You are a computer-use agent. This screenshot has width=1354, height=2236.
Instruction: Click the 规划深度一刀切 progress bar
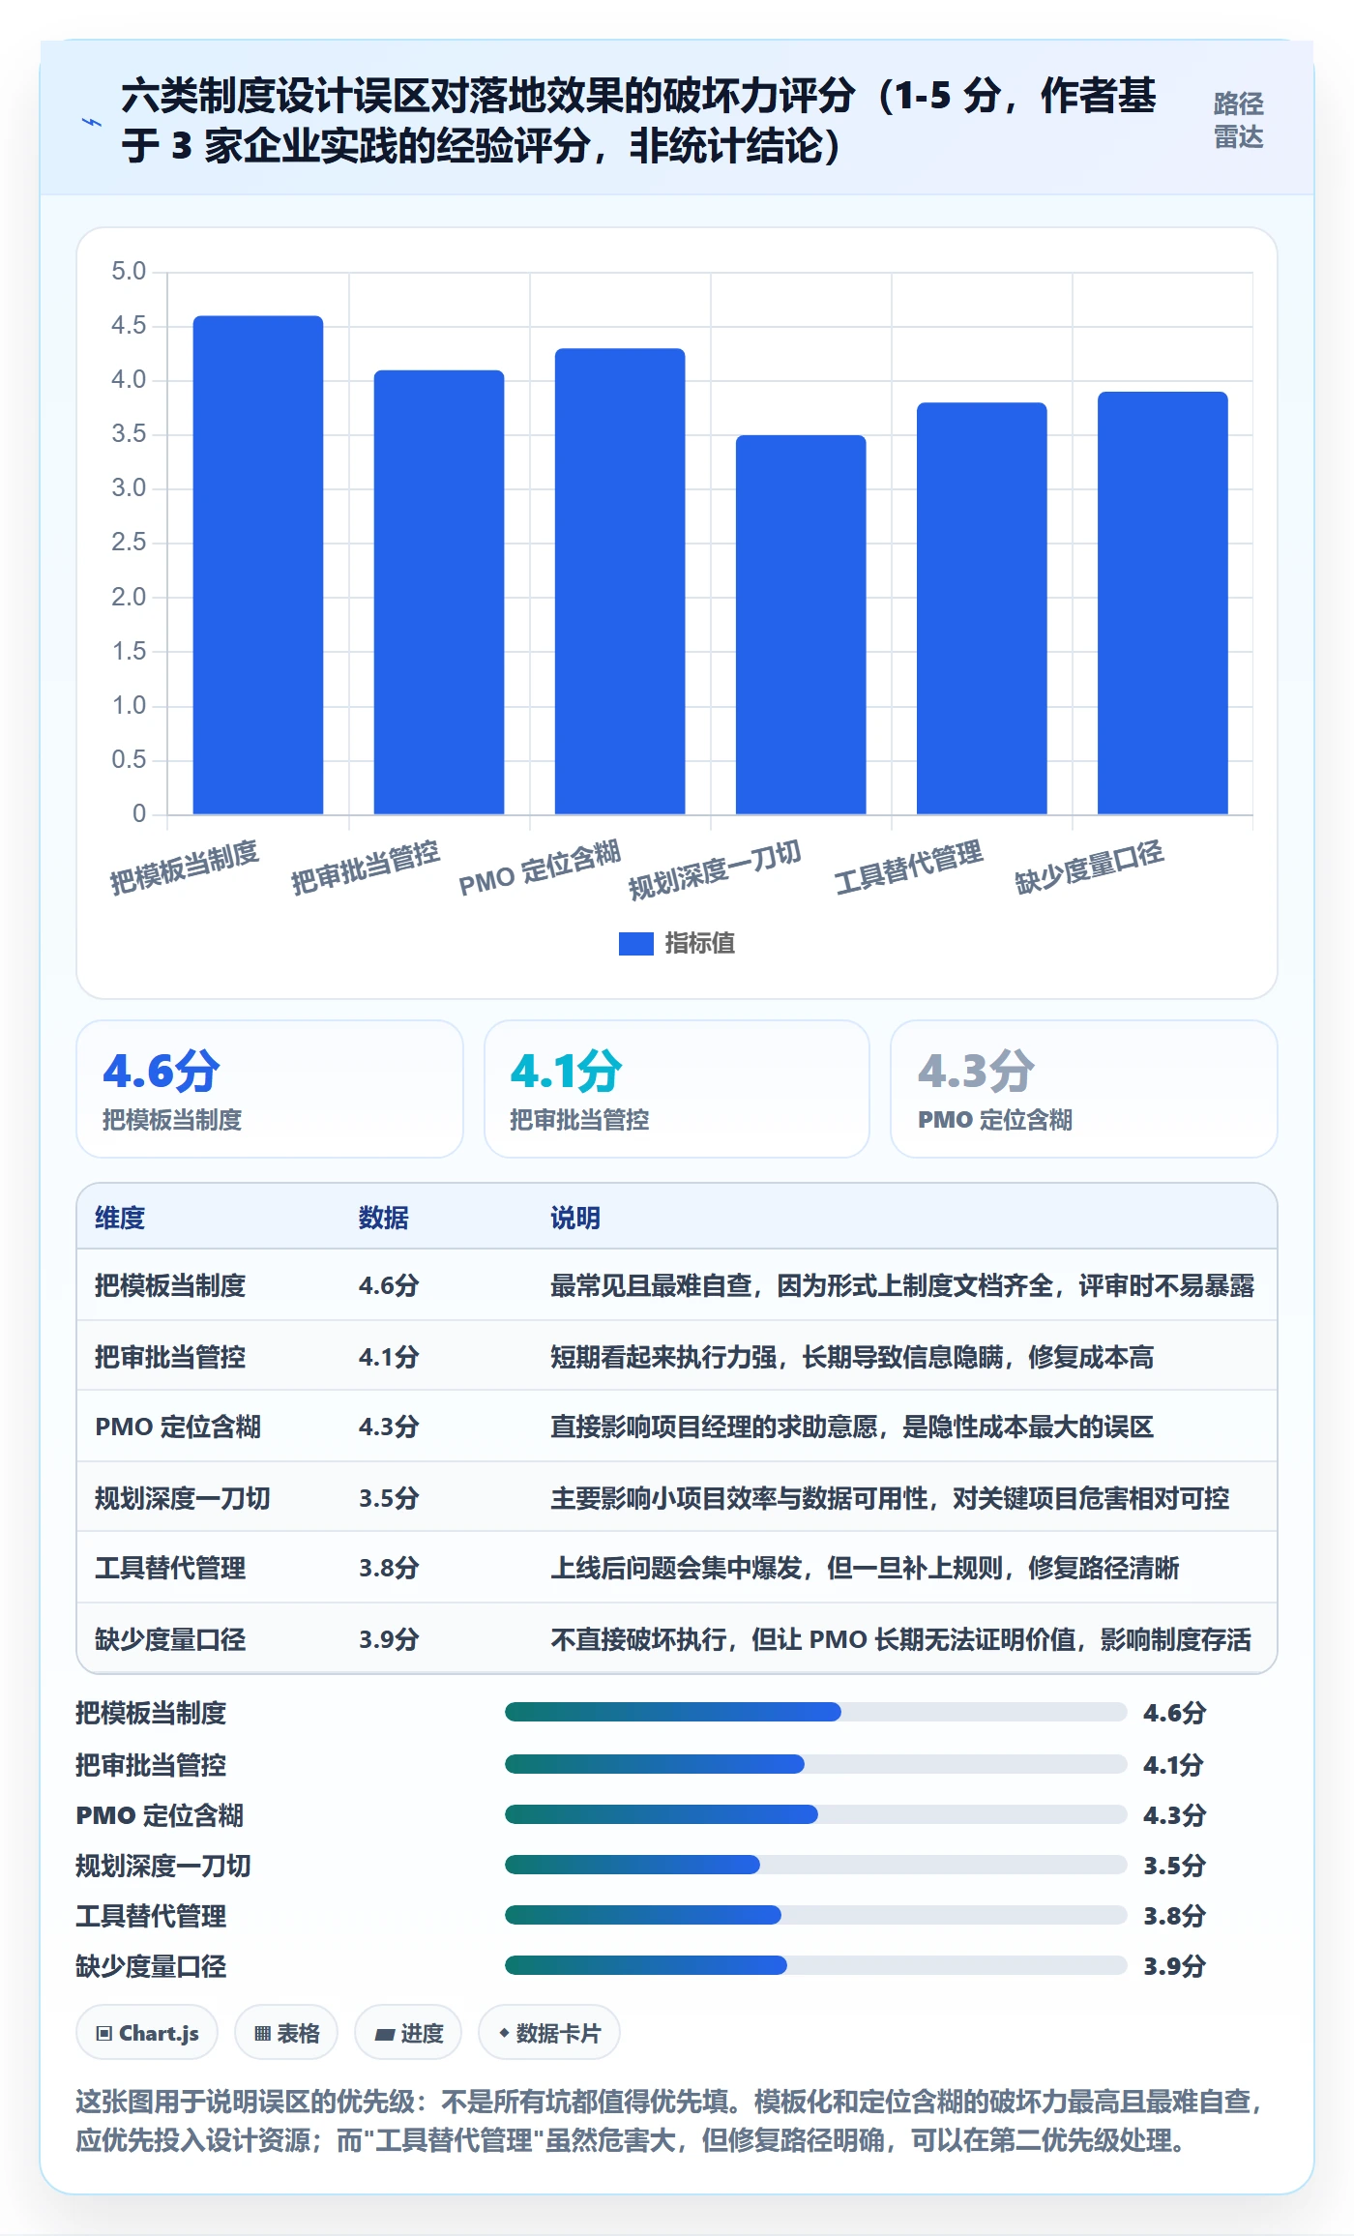tap(815, 1865)
